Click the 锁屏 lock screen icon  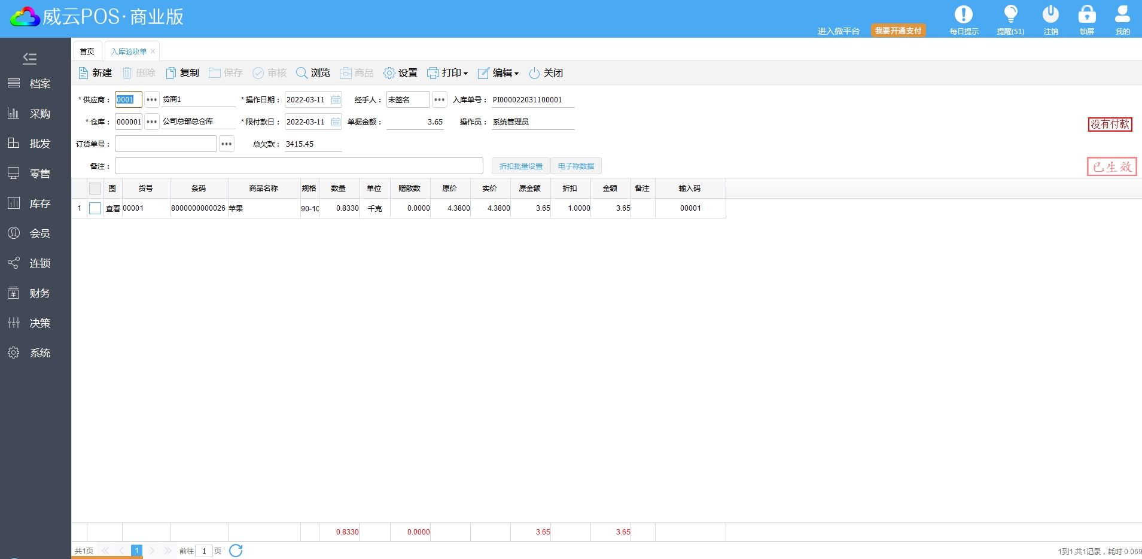(1086, 14)
